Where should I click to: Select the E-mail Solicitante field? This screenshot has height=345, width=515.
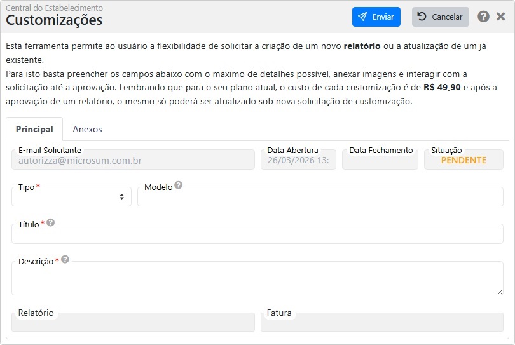(132, 161)
